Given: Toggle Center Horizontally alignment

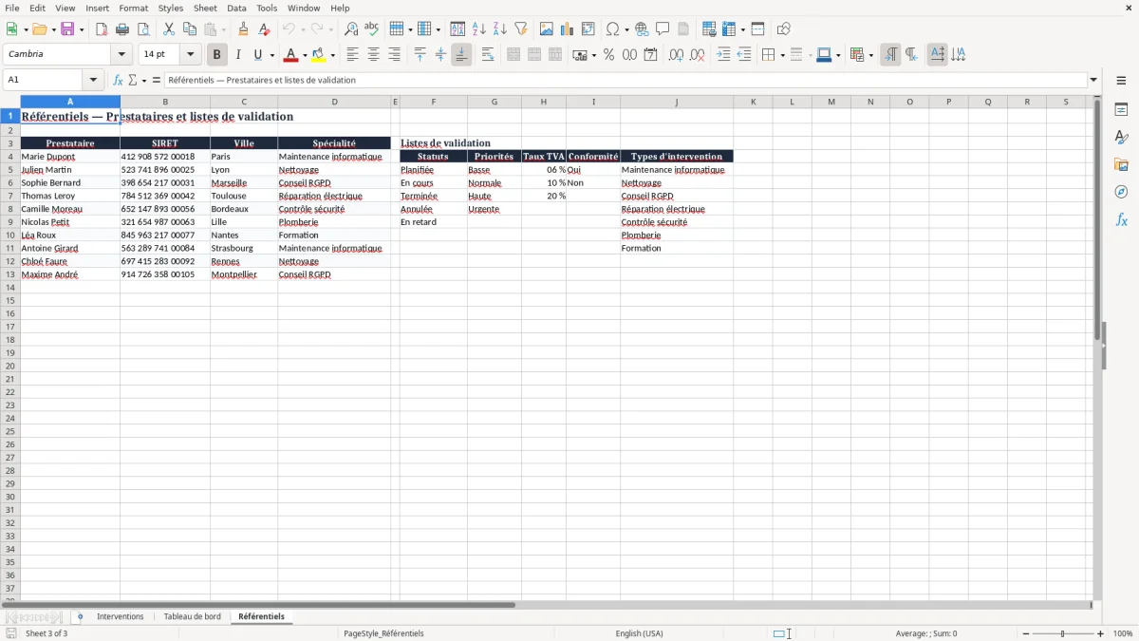Looking at the screenshot, I should pyautogui.click(x=373, y=55).
